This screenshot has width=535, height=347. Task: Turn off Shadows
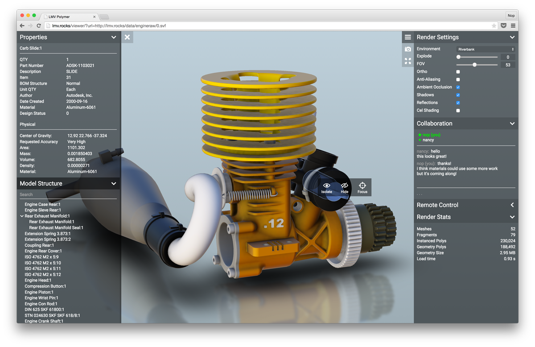pos(458,95)
